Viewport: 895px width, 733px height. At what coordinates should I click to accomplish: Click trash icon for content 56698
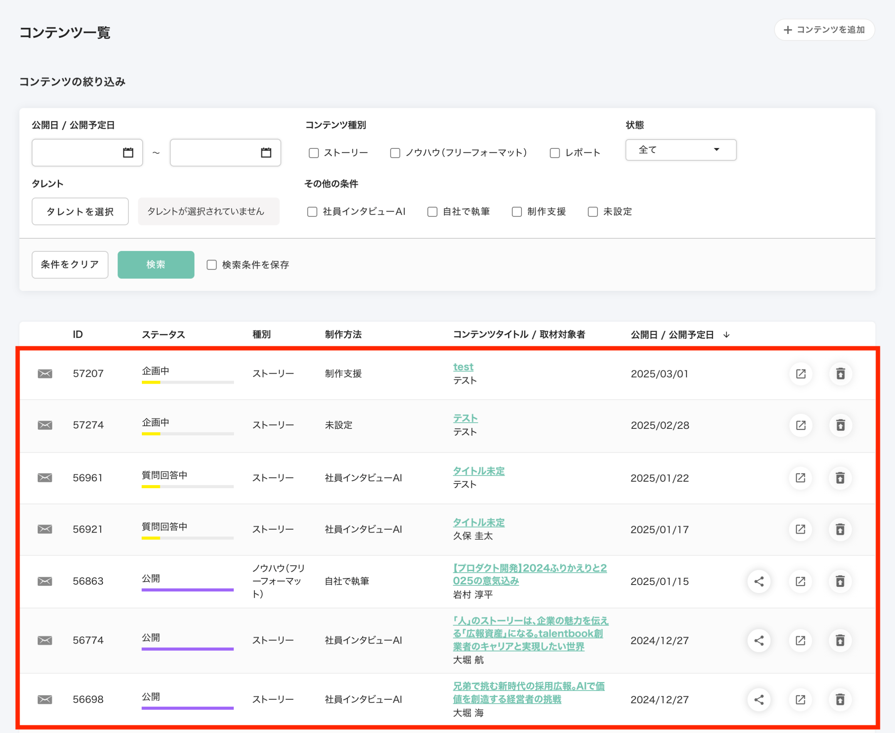coord(840,699)
